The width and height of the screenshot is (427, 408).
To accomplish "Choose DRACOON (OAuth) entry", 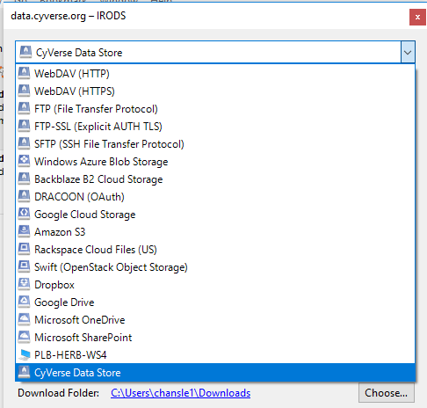I will (x=215, y=196).
